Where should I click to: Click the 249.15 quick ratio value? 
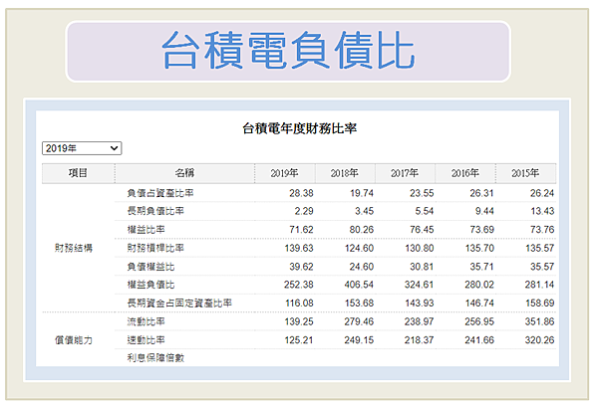[x=359, y=340]
